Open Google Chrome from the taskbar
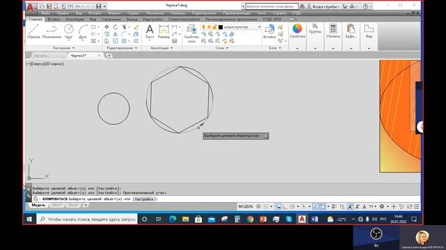 [250, 219]
